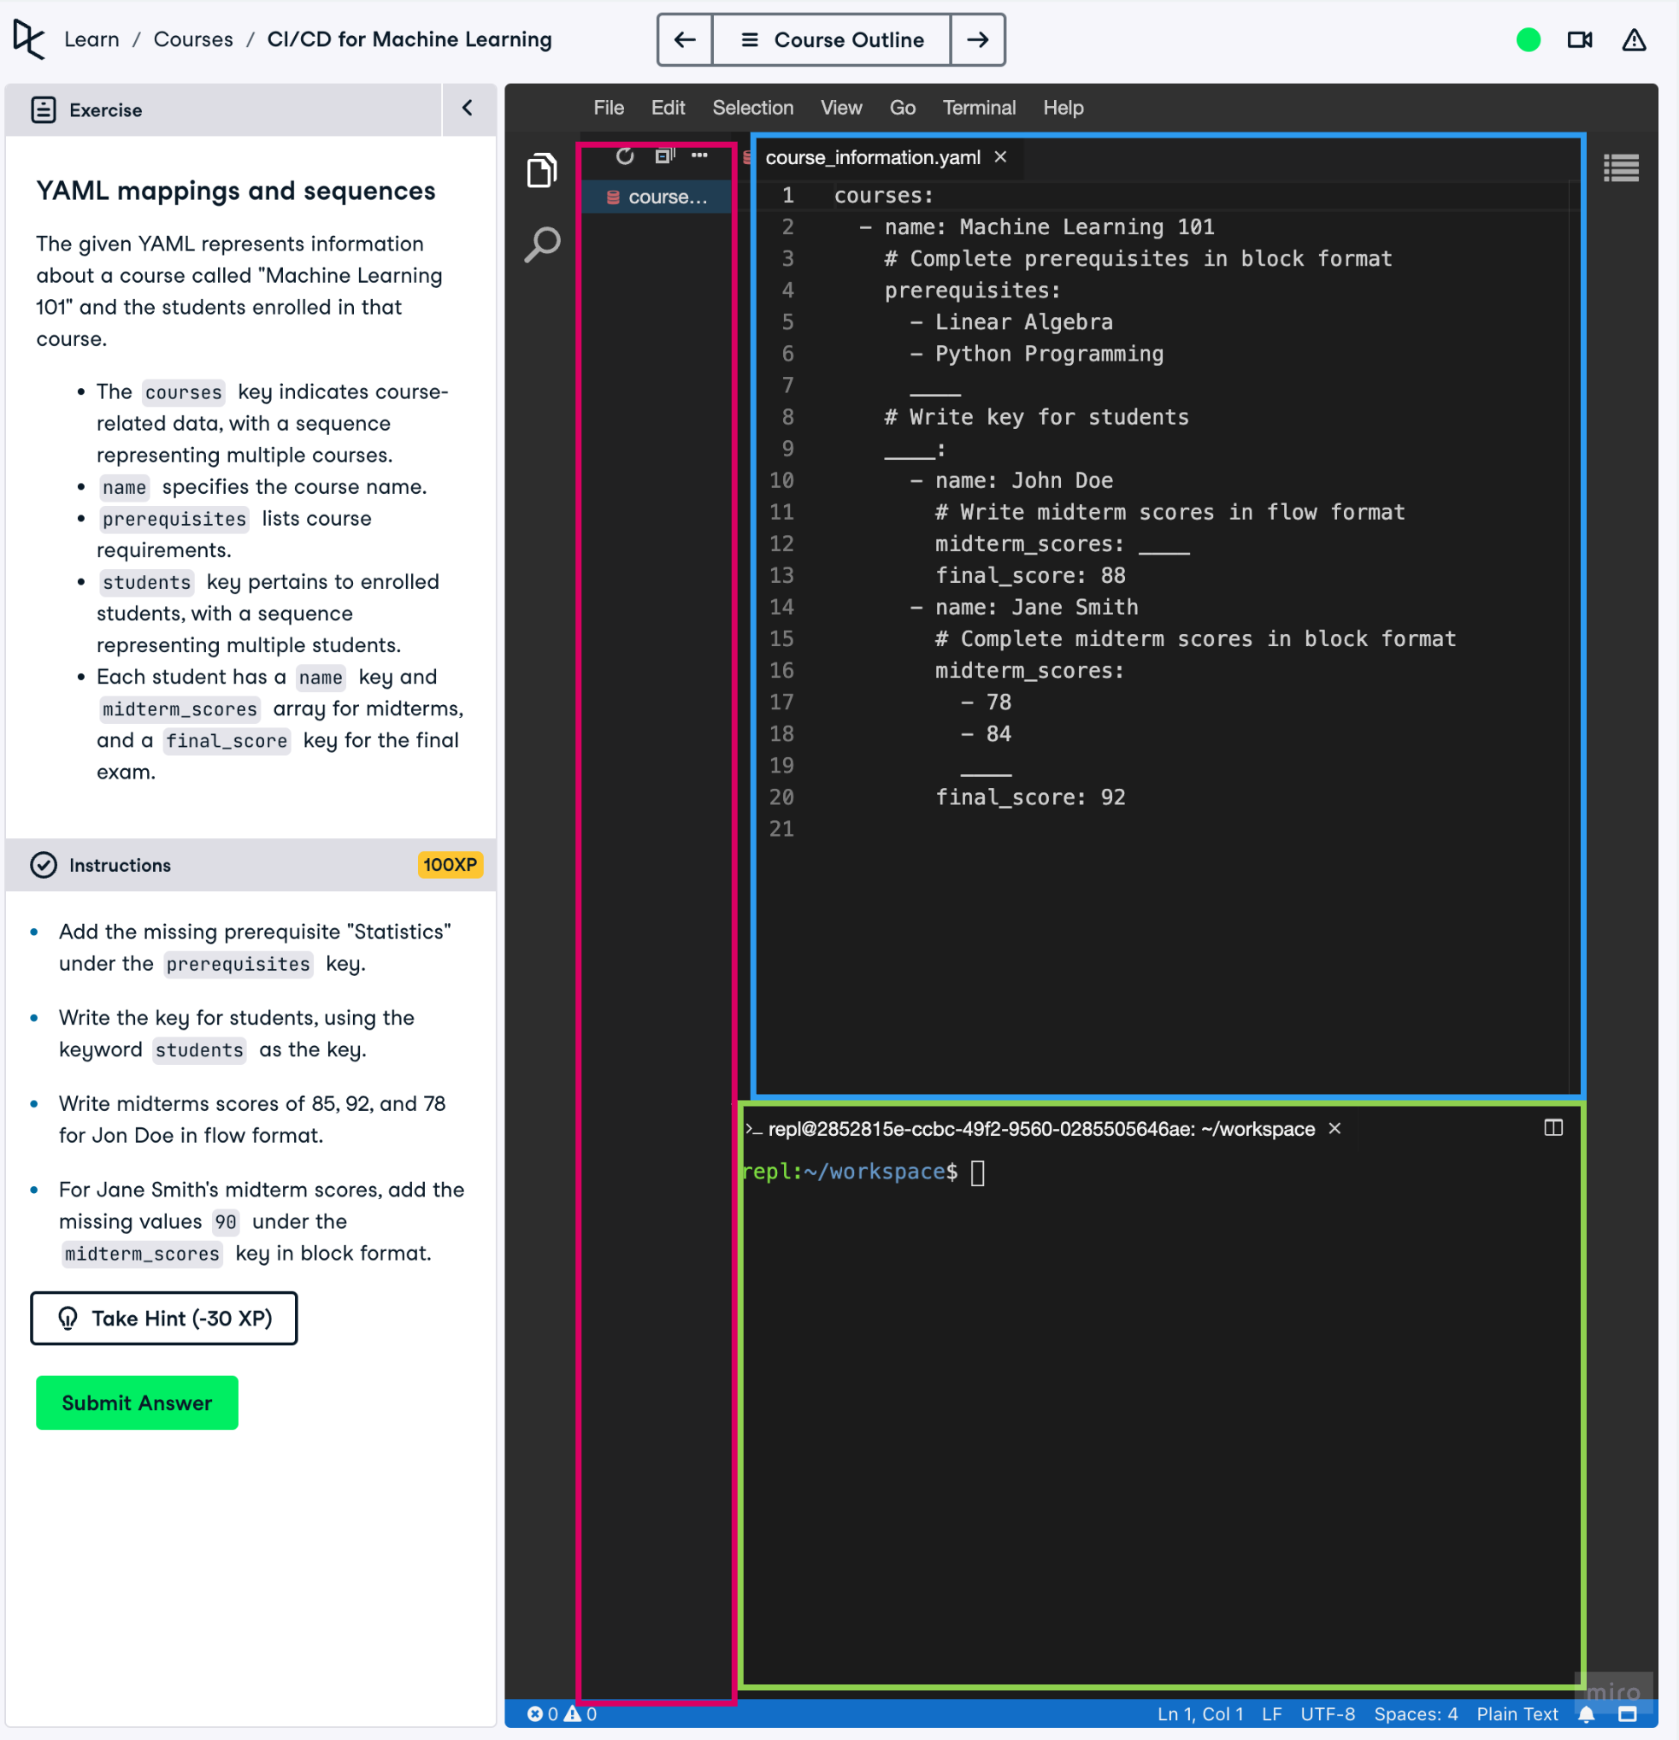Switch to course_information.yaml editor tab

click(873, 157)
